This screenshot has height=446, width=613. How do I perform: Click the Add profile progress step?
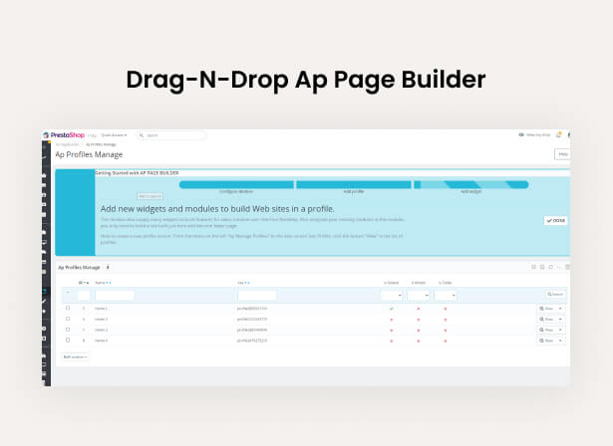(x=354, y=185)
